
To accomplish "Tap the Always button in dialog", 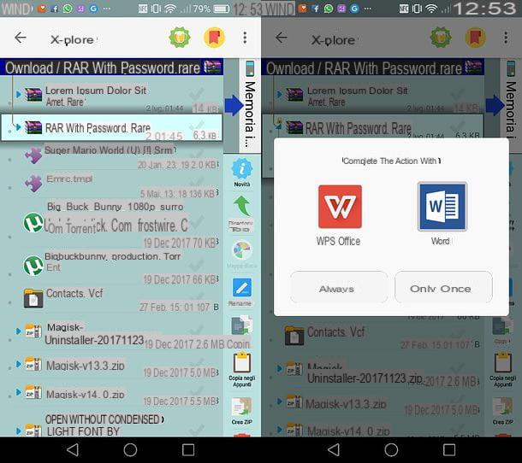I will point(339,287).
